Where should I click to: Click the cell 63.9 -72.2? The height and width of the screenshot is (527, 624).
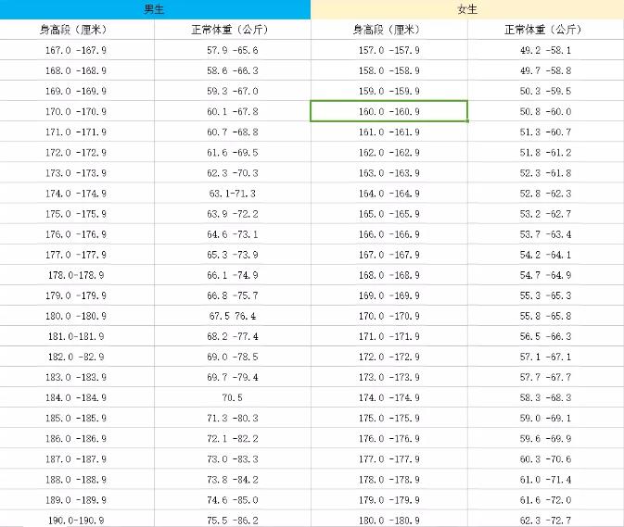233,214
